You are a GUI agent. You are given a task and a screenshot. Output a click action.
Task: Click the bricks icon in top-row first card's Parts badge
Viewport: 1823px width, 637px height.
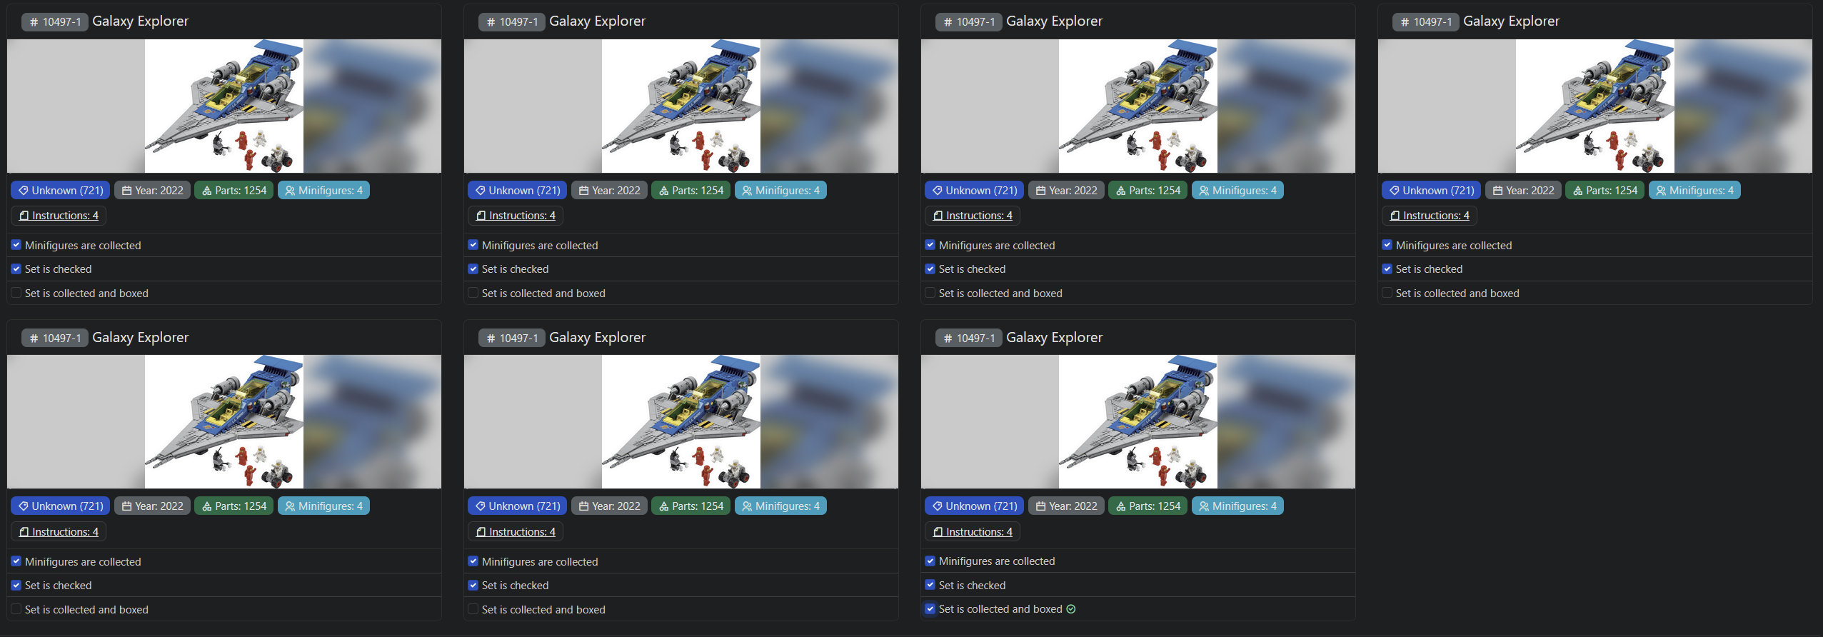[207, 191]
